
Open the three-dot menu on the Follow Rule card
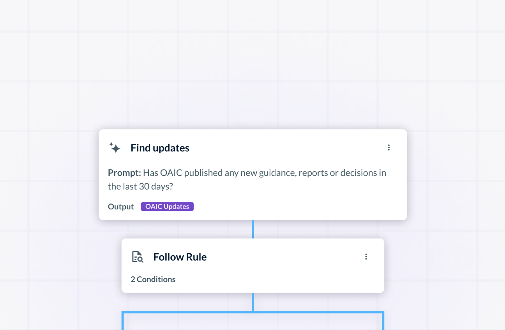(x=366, y=256)
